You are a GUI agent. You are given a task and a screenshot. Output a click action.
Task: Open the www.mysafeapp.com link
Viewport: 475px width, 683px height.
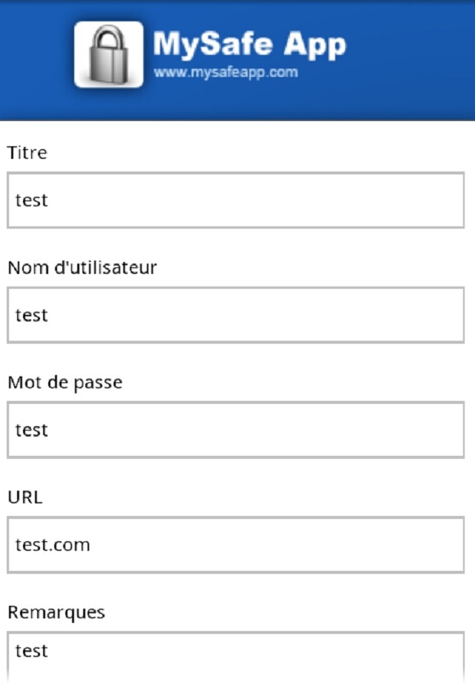point(226,73)
